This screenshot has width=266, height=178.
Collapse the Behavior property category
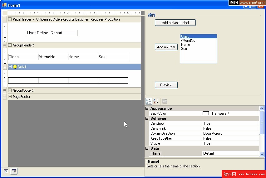click(x=147, y=118)
